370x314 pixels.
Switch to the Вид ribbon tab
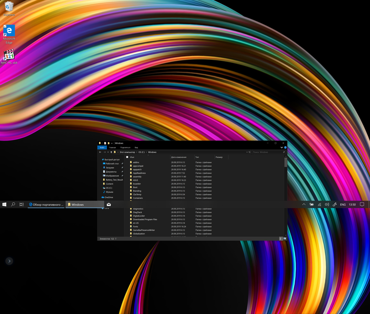(x=136, y=147)
